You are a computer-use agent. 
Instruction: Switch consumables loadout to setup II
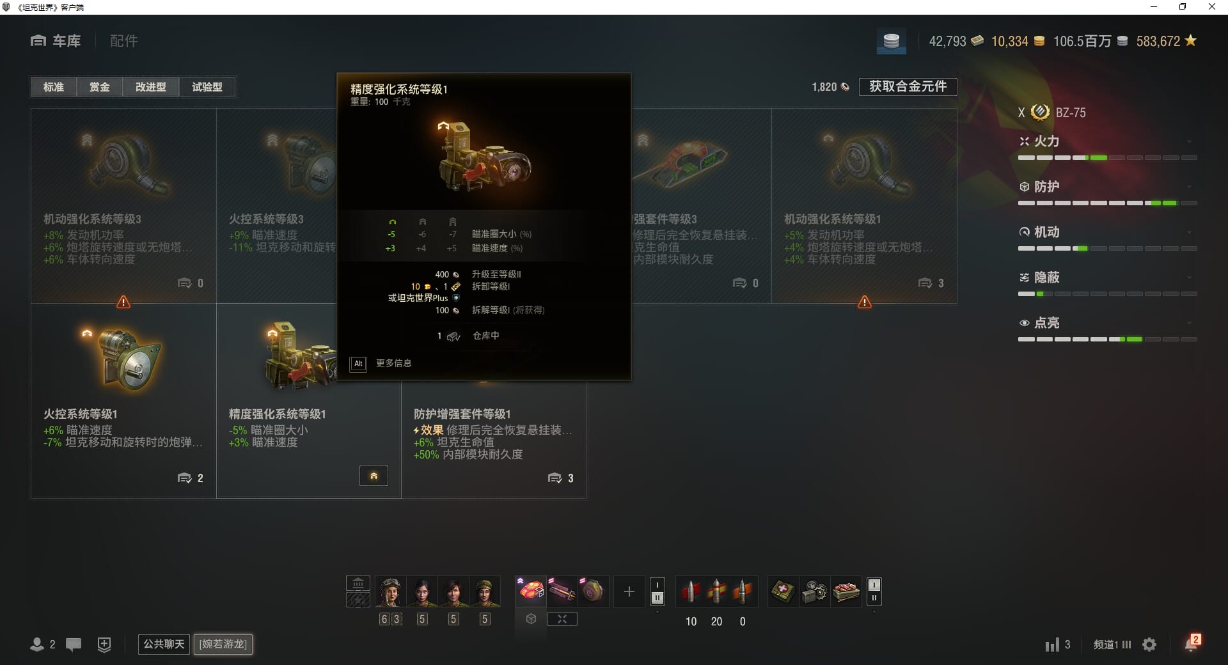tap(874, 598)
